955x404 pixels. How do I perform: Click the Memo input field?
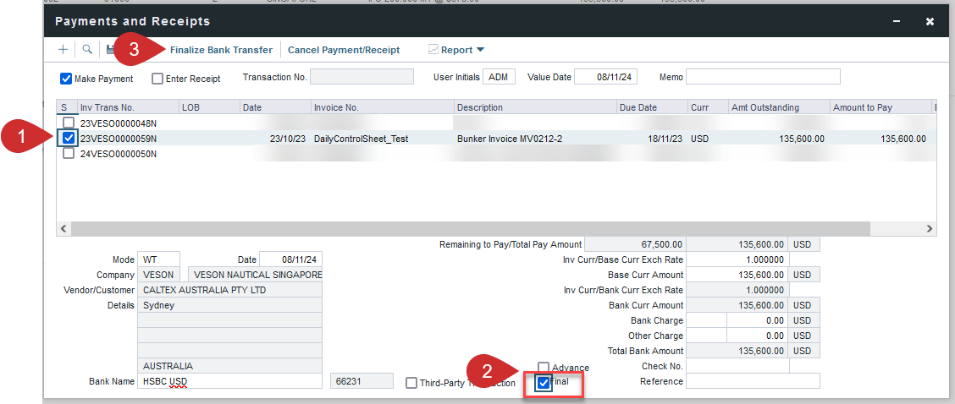click(x=762, y=77)
